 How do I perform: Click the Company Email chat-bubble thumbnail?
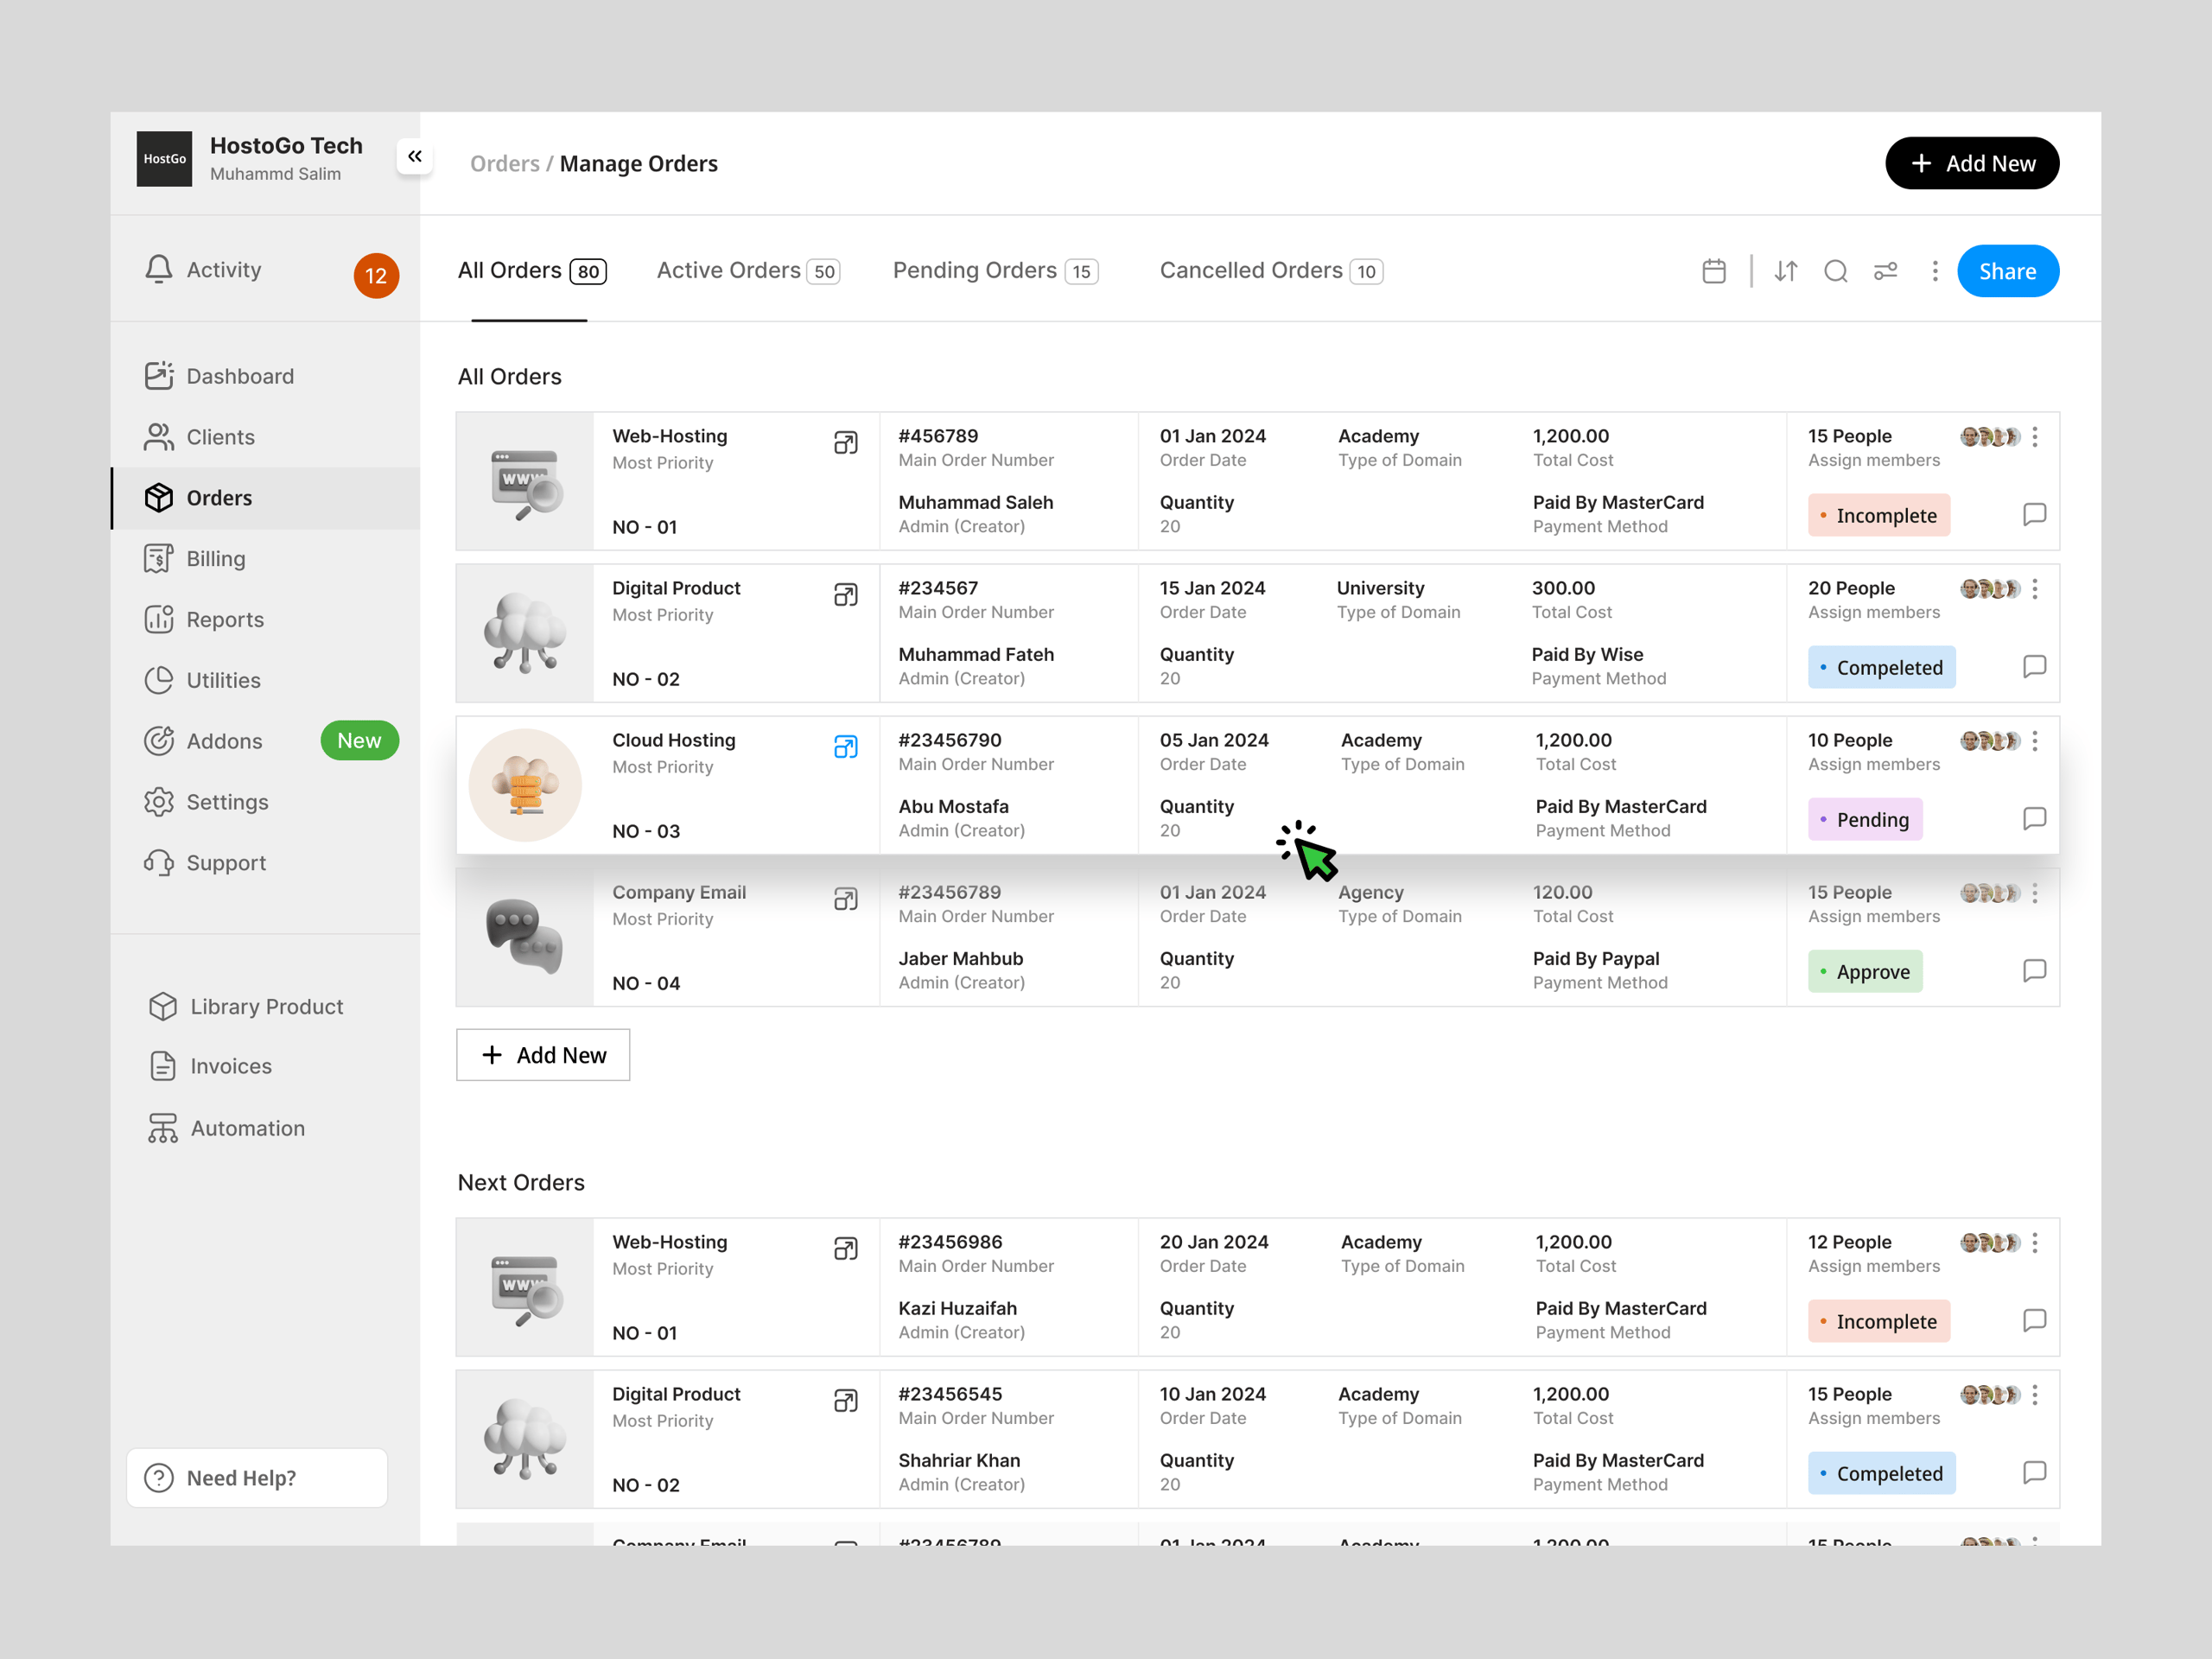tap(525, 937)
